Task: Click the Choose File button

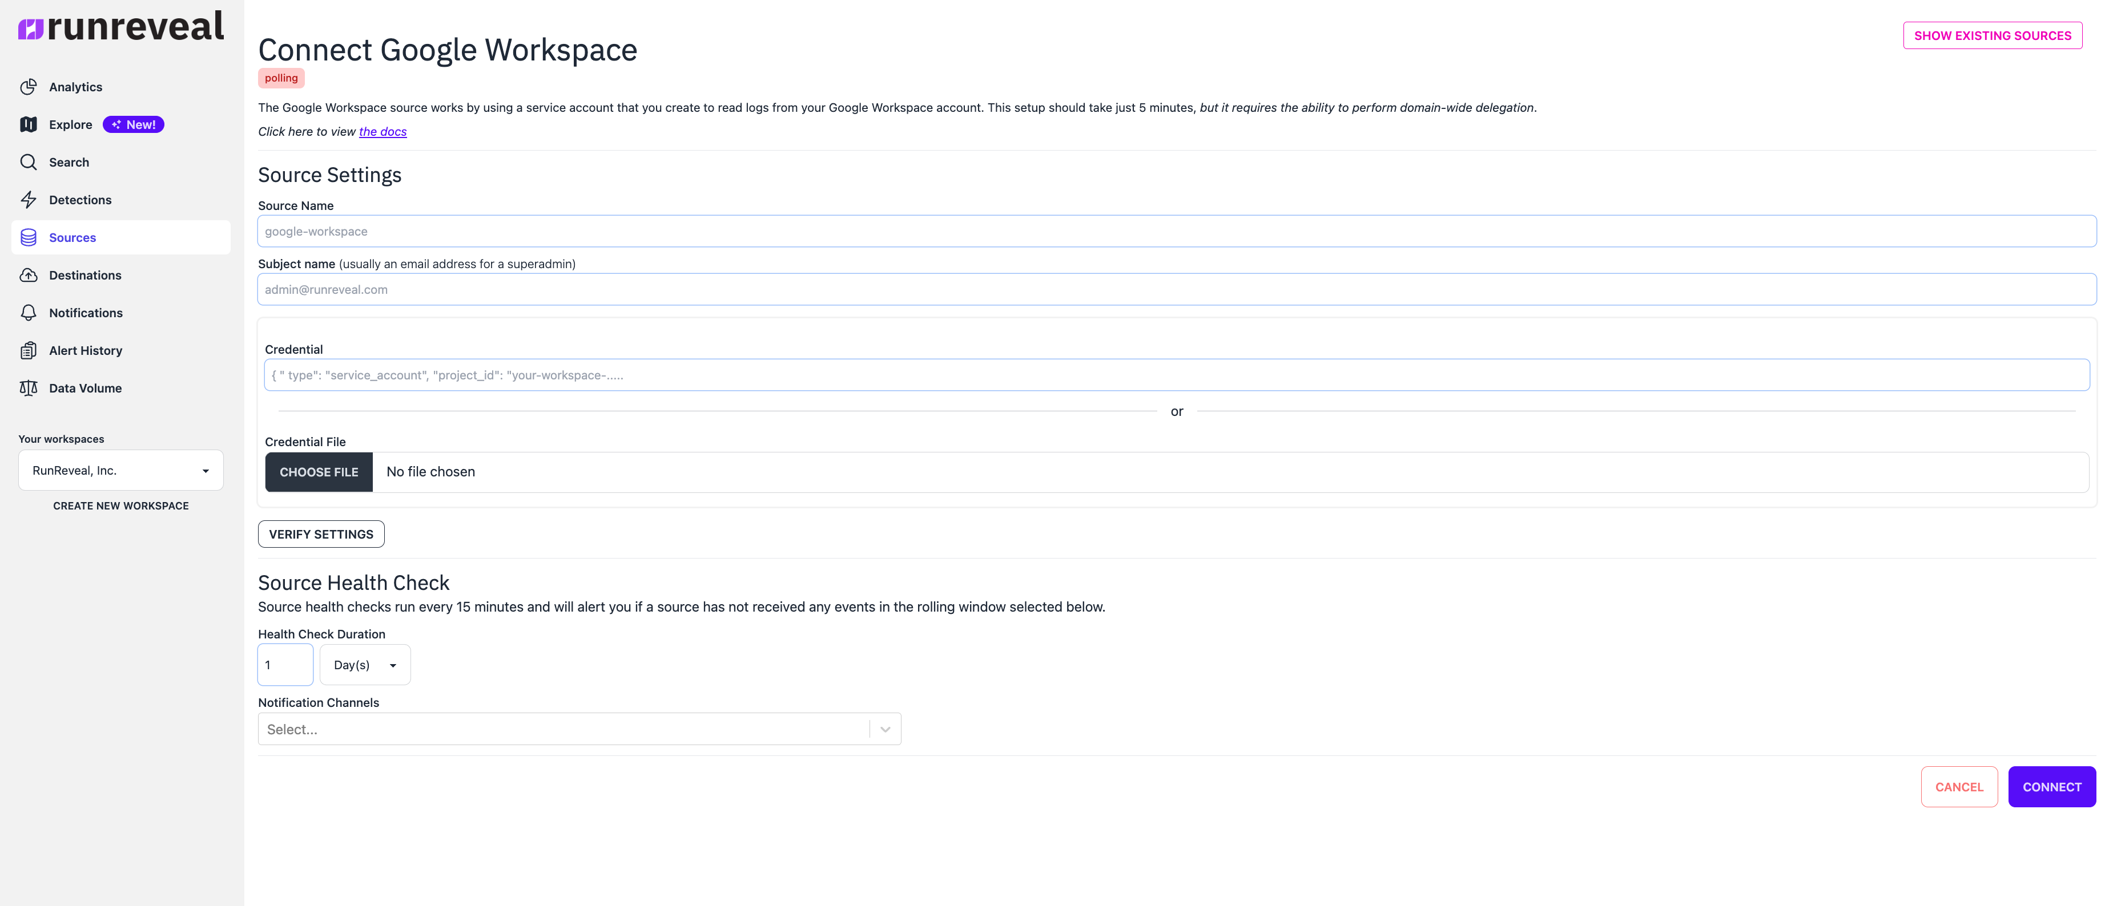Action: coord(319,472)
